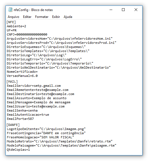Open the Ajuda menu
Image resolution: width=148 pixels, height=162 pixels.
coord(68,17)
